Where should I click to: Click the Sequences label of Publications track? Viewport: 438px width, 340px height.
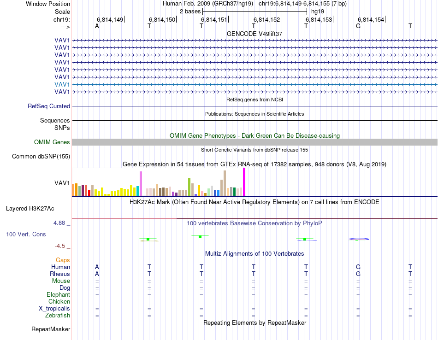55,120
